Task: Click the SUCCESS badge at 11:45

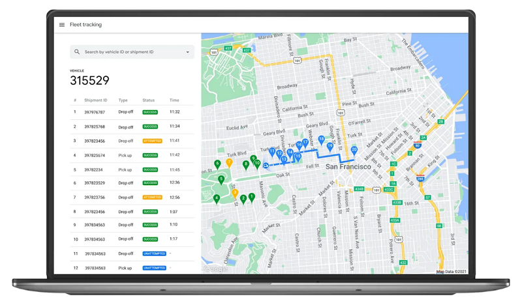Action: [150, 169]
